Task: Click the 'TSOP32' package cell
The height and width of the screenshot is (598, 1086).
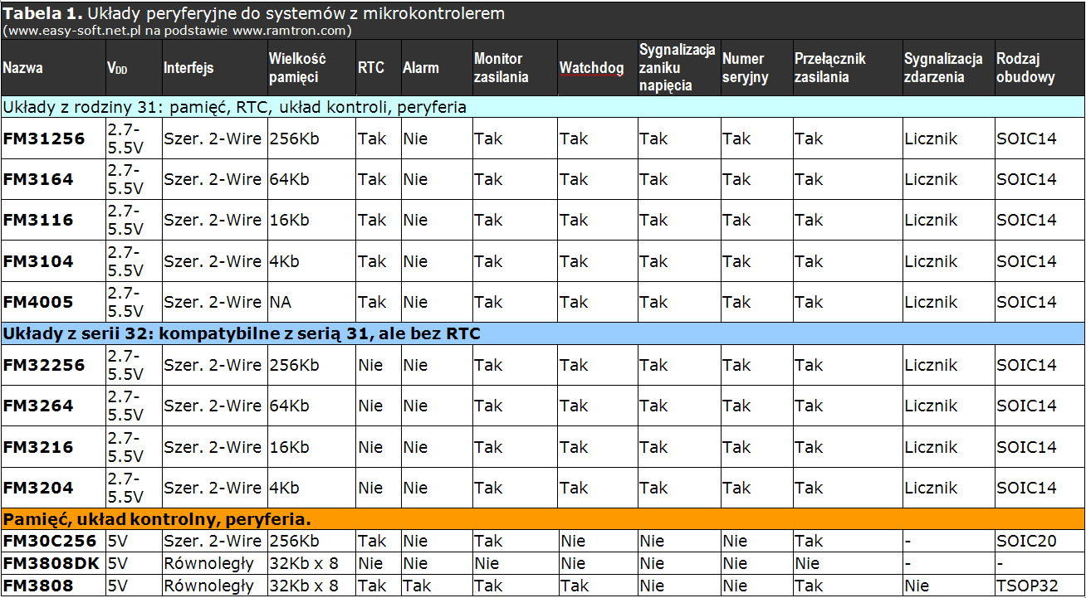Action: [1040, 586]
